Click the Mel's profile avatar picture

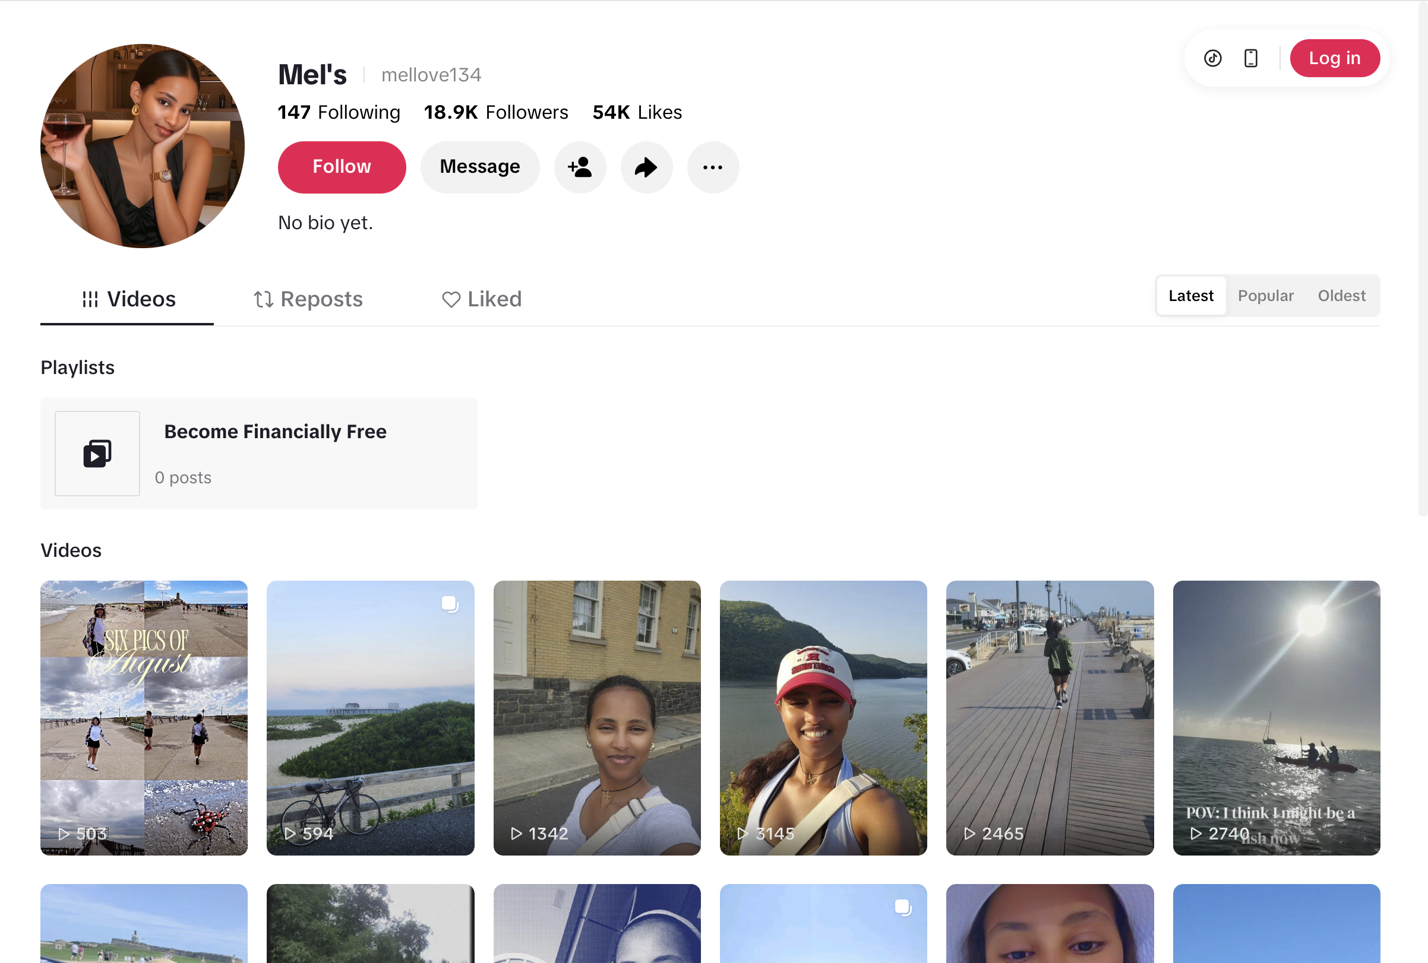coord(143,145)
